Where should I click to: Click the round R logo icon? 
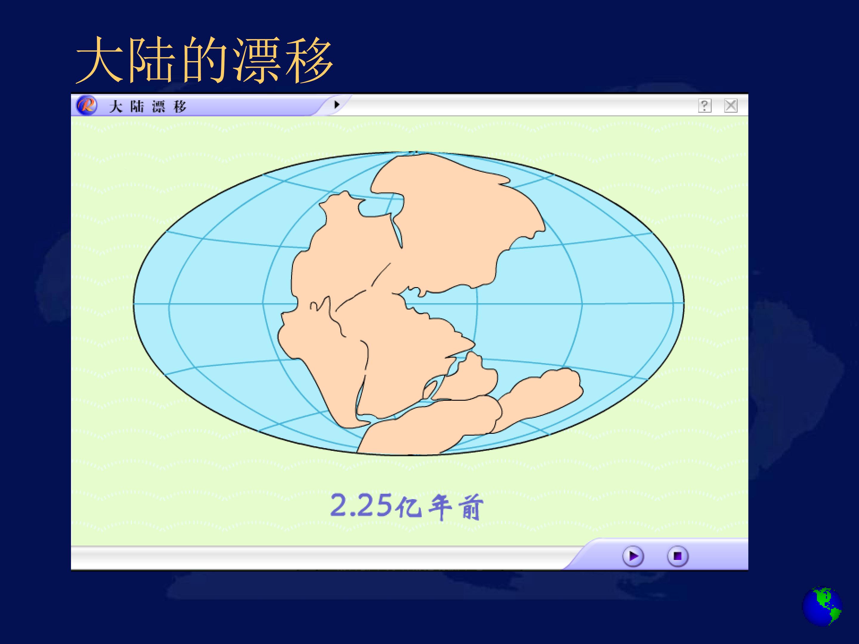[86, 105]
